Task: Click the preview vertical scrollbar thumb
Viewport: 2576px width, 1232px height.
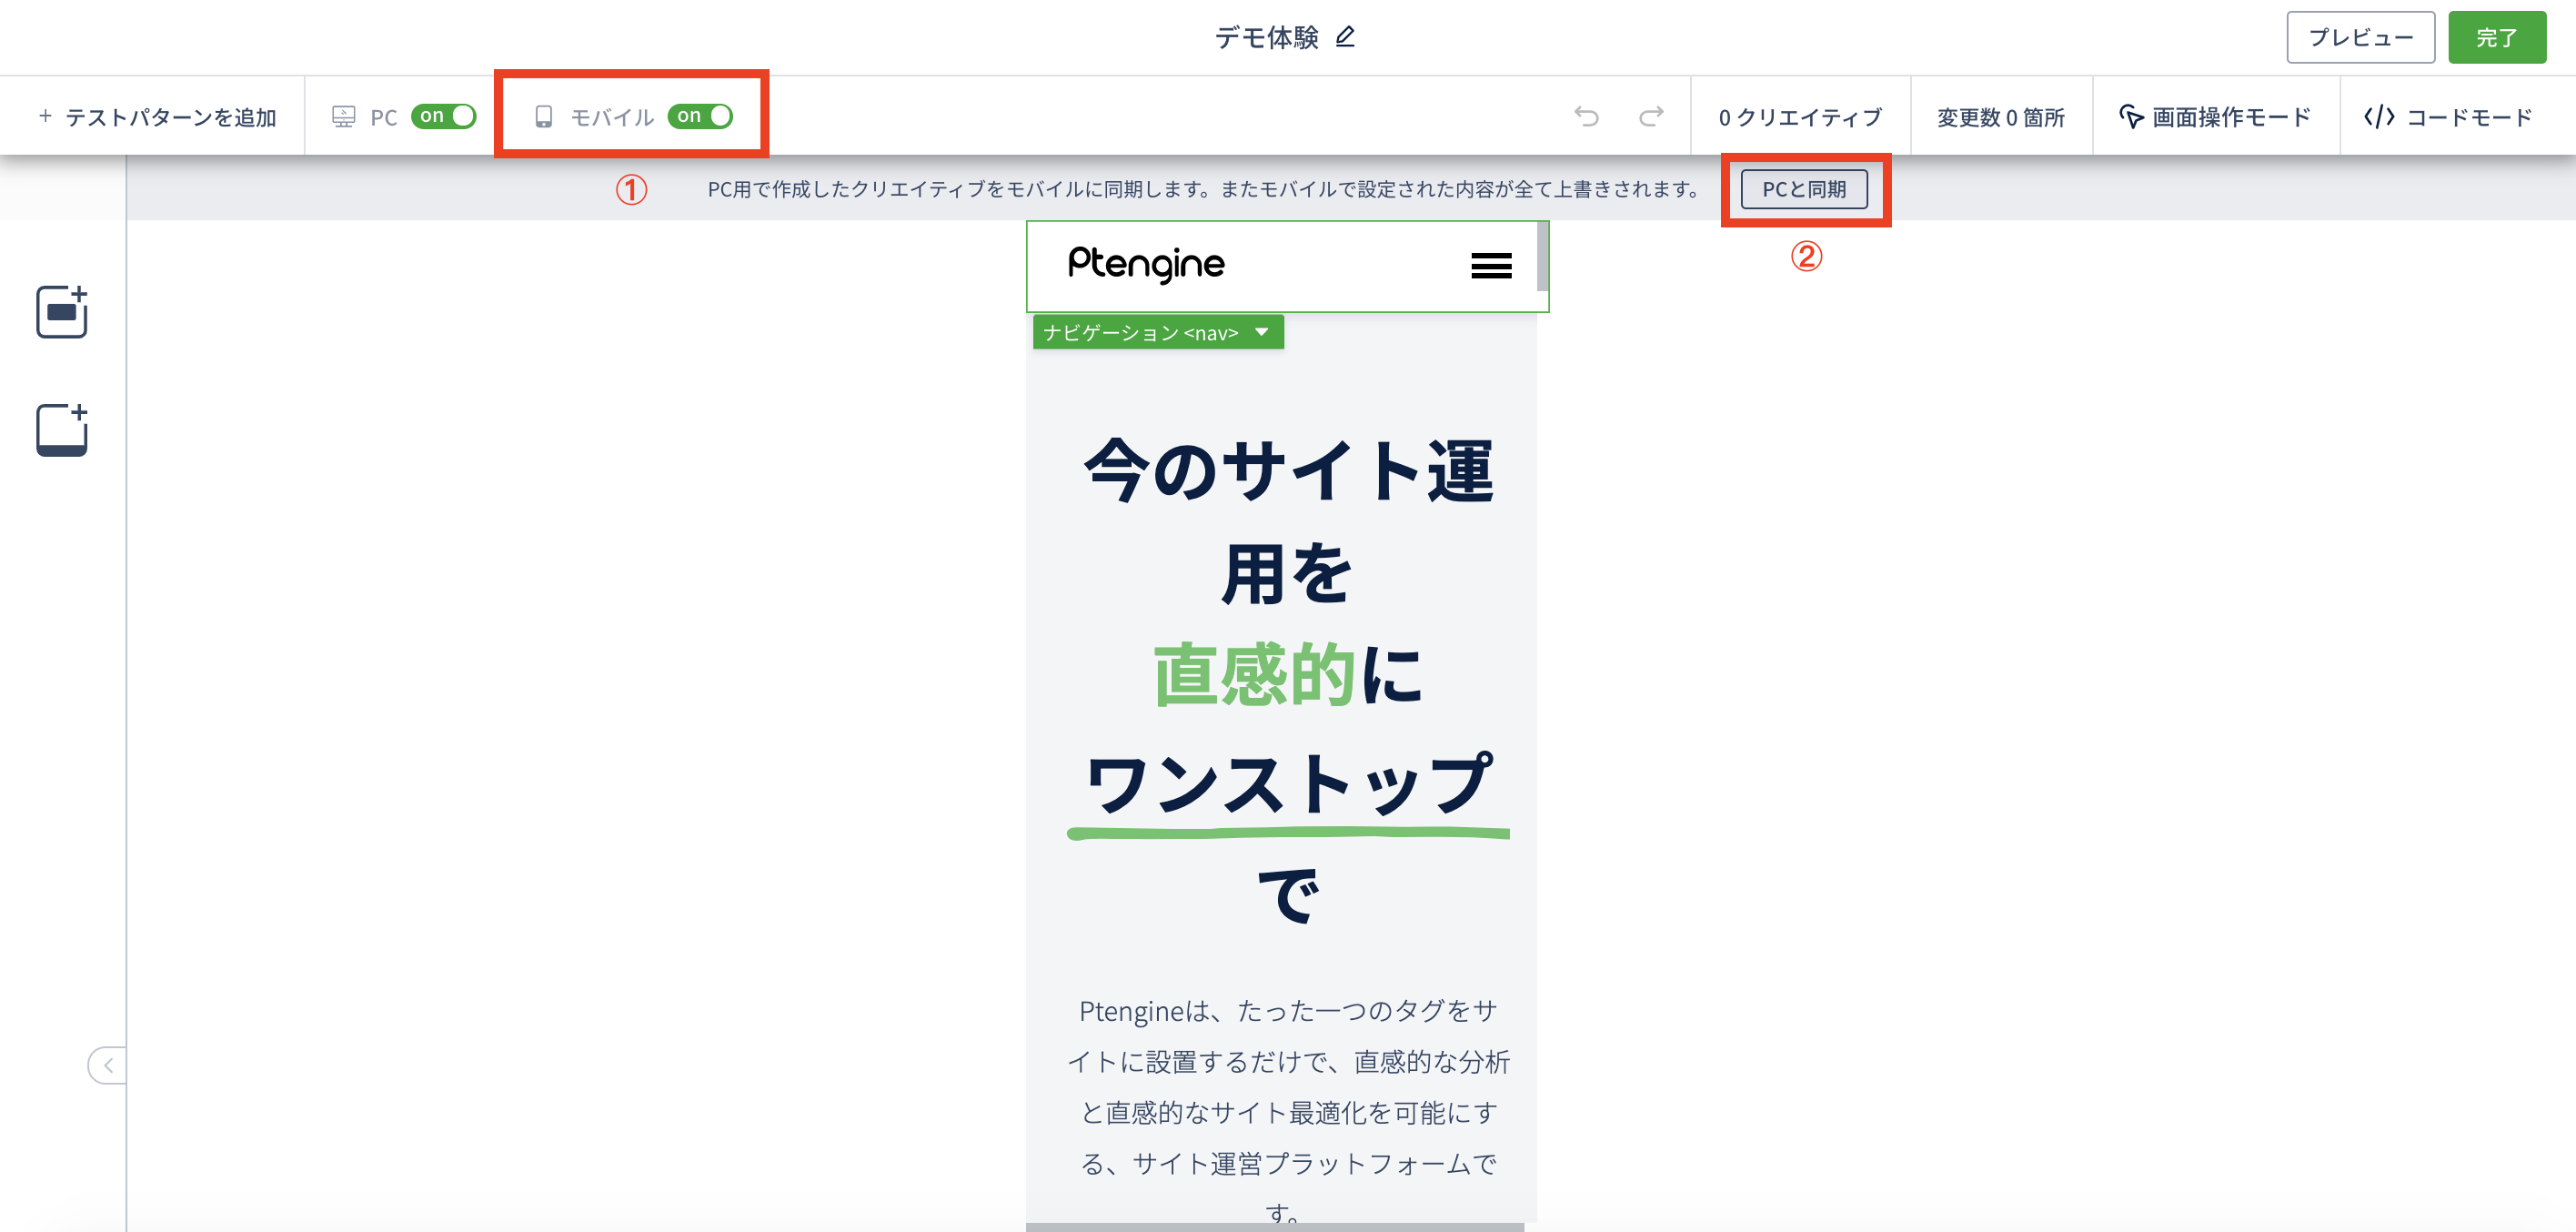Action: pos(1543,256)
